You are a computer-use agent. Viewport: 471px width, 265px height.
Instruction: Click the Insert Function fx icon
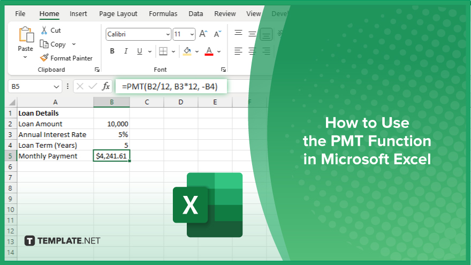(106, 87)
